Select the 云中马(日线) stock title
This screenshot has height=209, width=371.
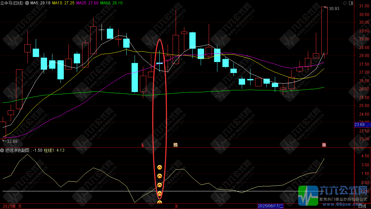pyautogui.click(x=12, y=3)
